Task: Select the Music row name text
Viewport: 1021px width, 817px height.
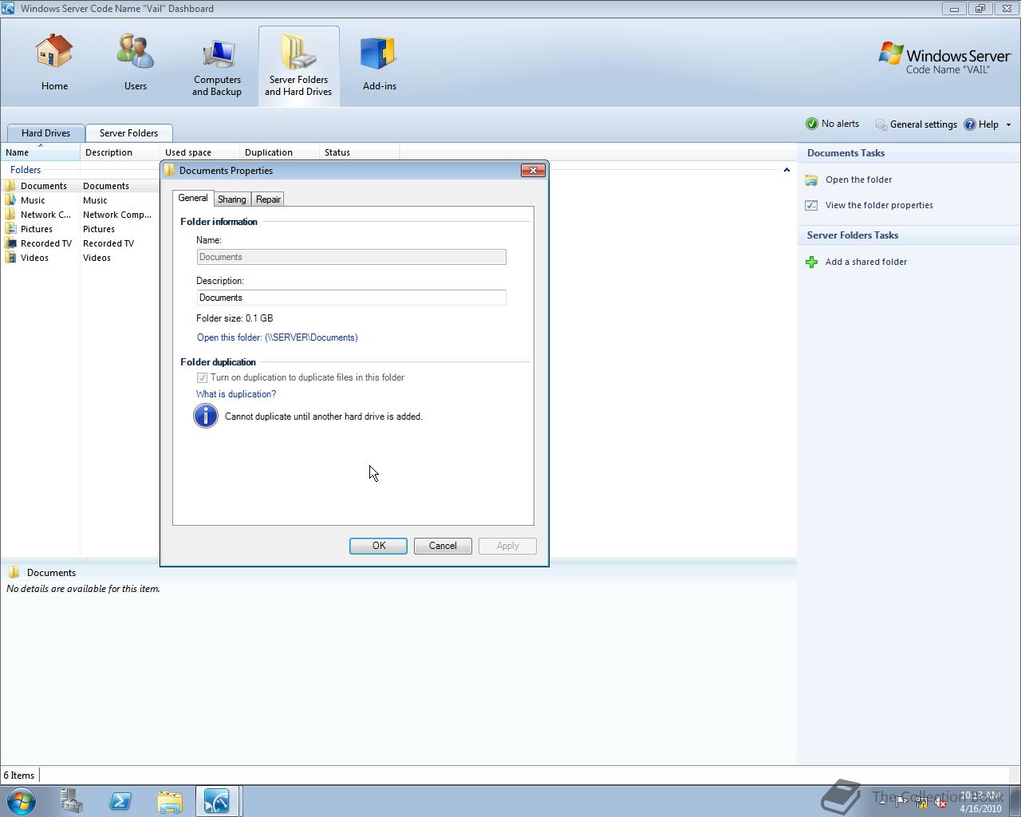Action: point(33,200)
